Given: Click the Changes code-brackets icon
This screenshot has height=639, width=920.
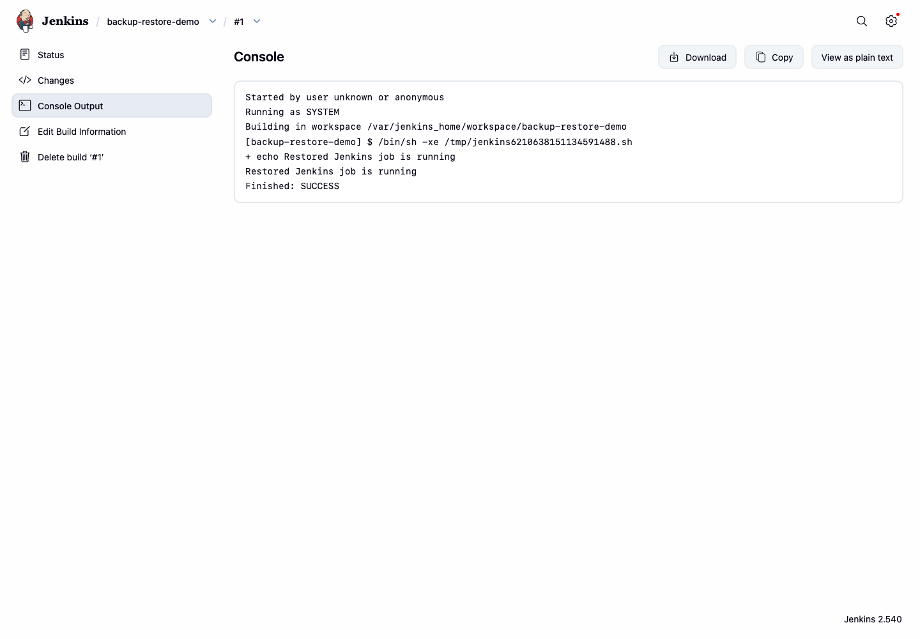Looking at the screenshot, I should tap(25, 80).
